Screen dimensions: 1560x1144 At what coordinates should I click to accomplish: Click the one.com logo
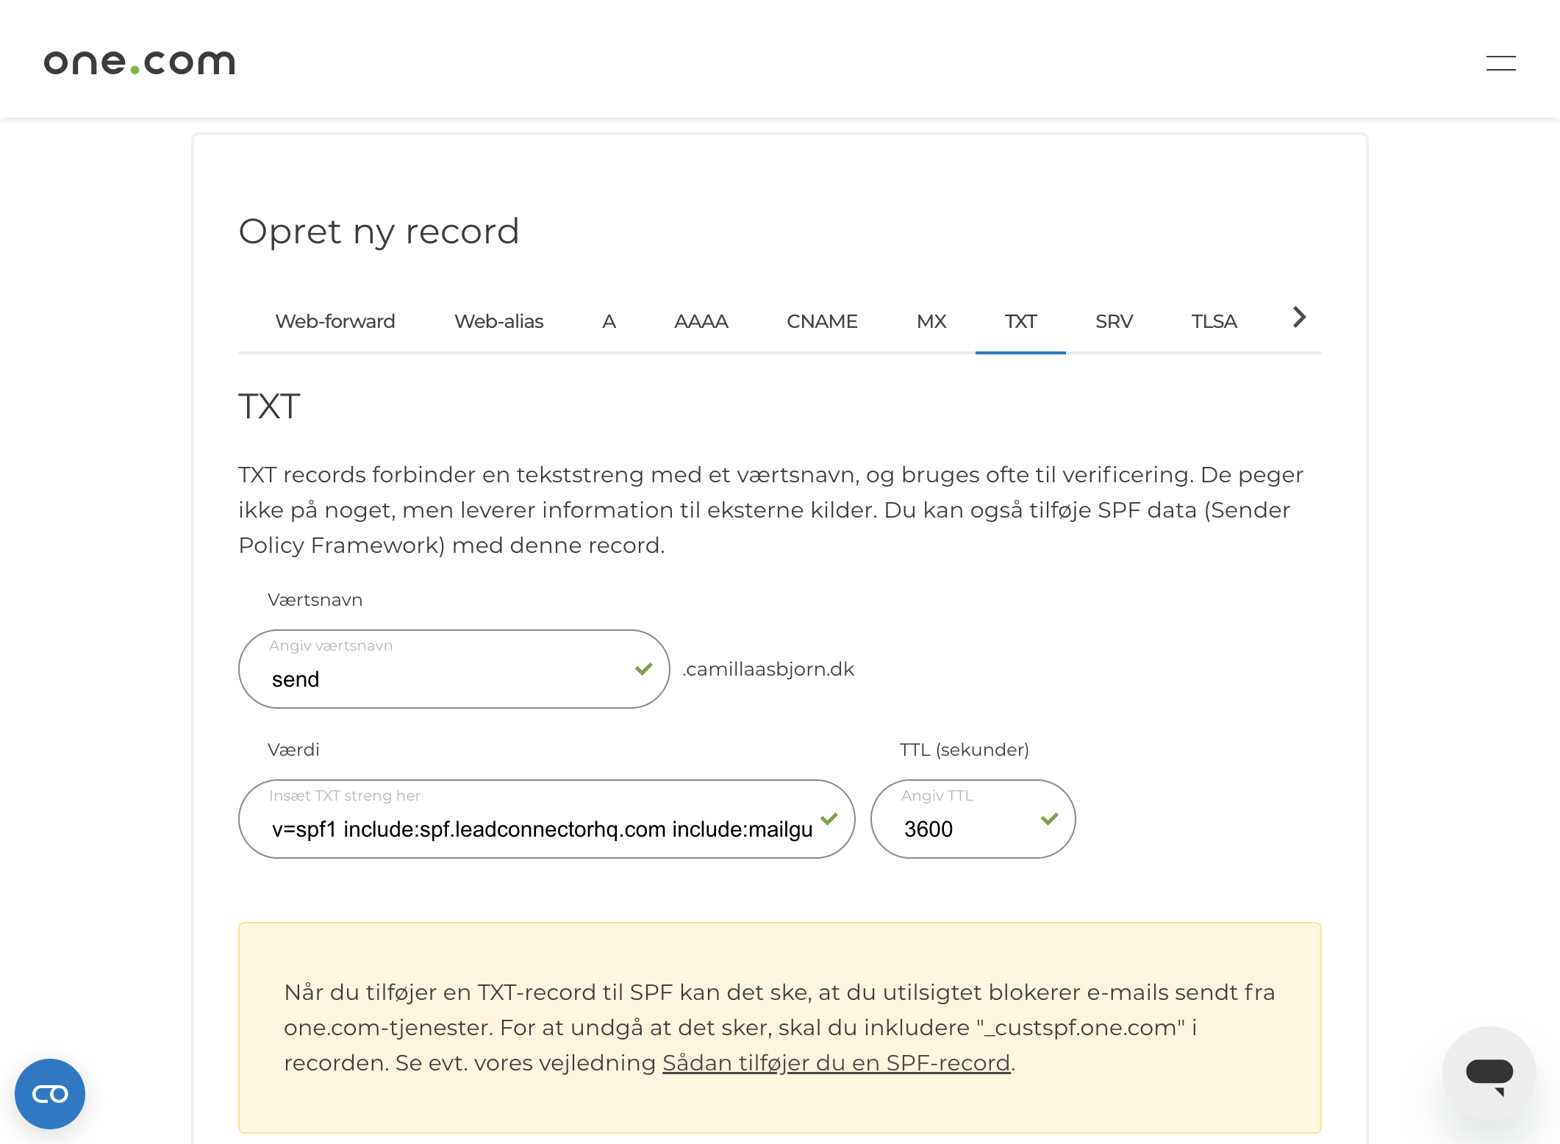point(140,62)
